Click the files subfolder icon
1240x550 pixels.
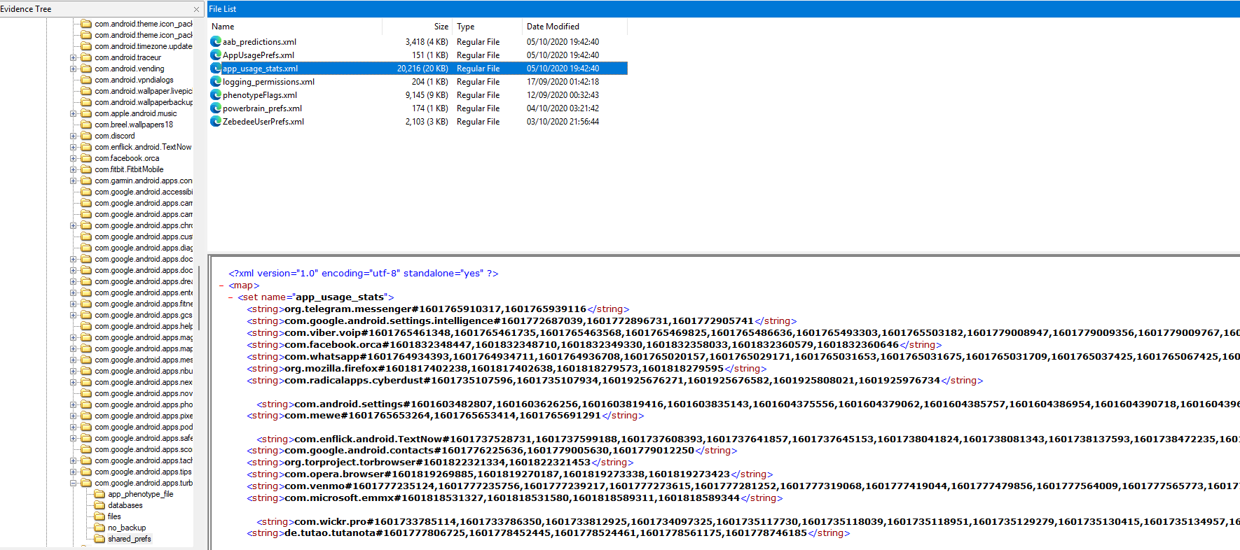(x=99, y=516)
